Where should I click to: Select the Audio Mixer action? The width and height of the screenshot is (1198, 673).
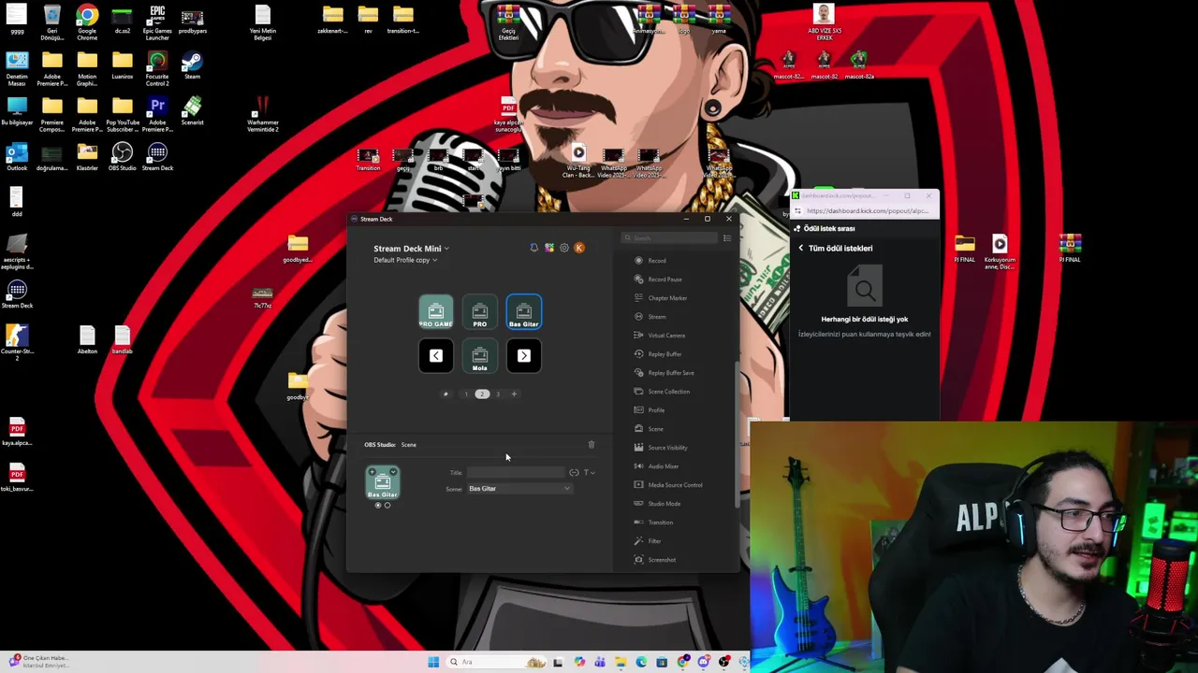pyautogui.click(x=657, y=466)
